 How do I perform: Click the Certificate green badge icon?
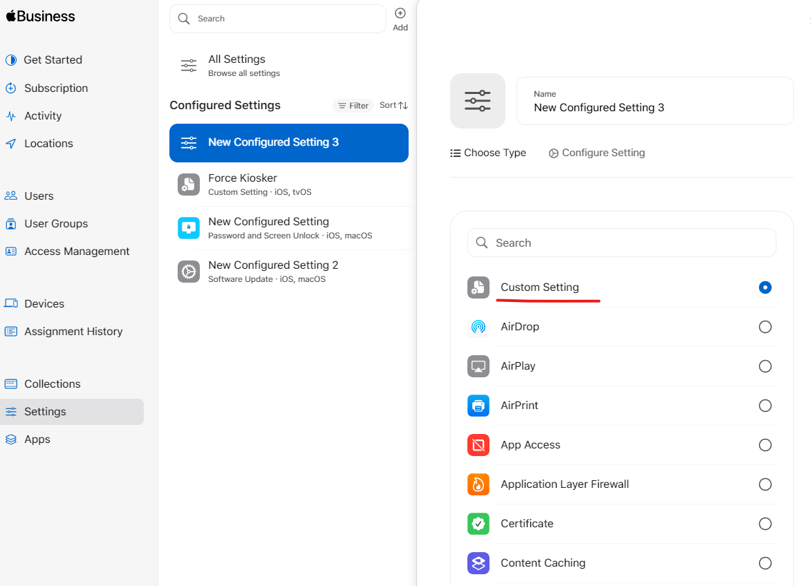click(478, 524)
